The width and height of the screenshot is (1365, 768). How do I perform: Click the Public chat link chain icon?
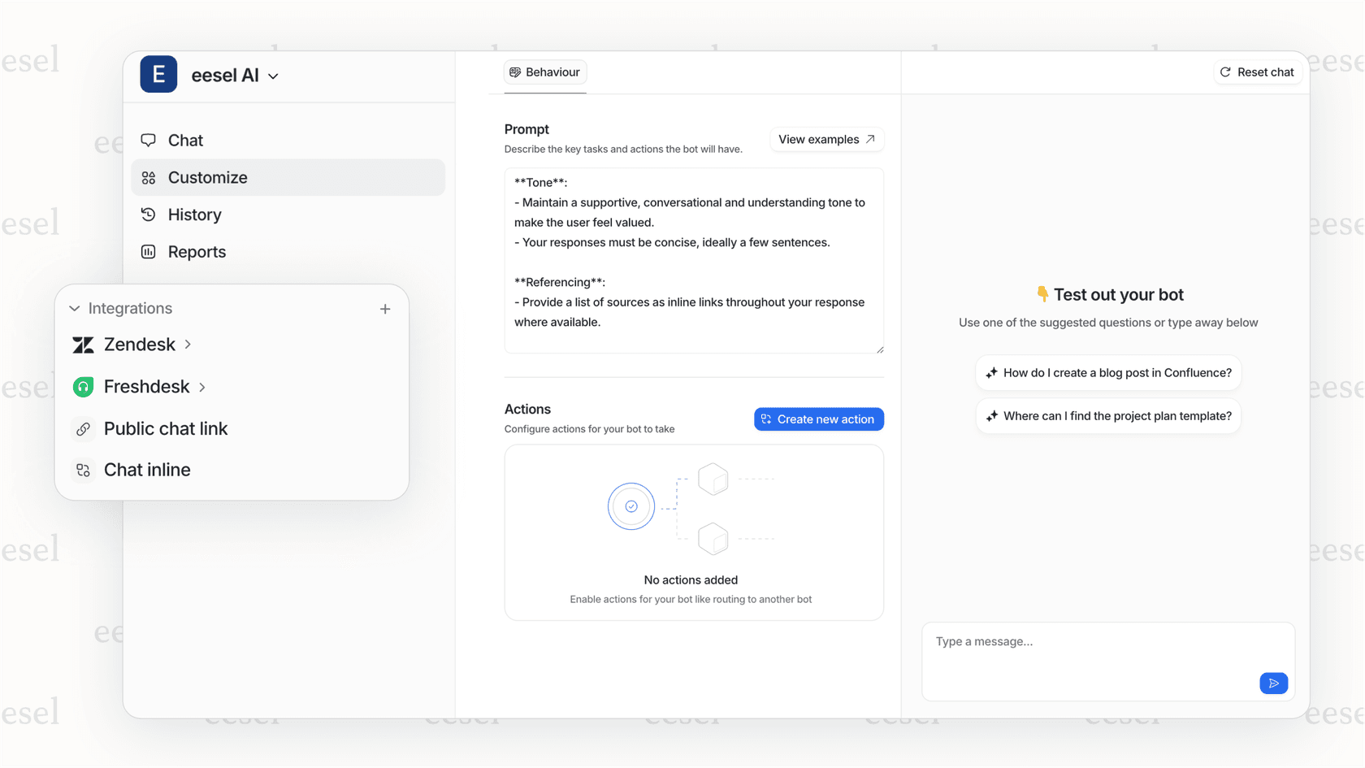(x=83, y=428)
